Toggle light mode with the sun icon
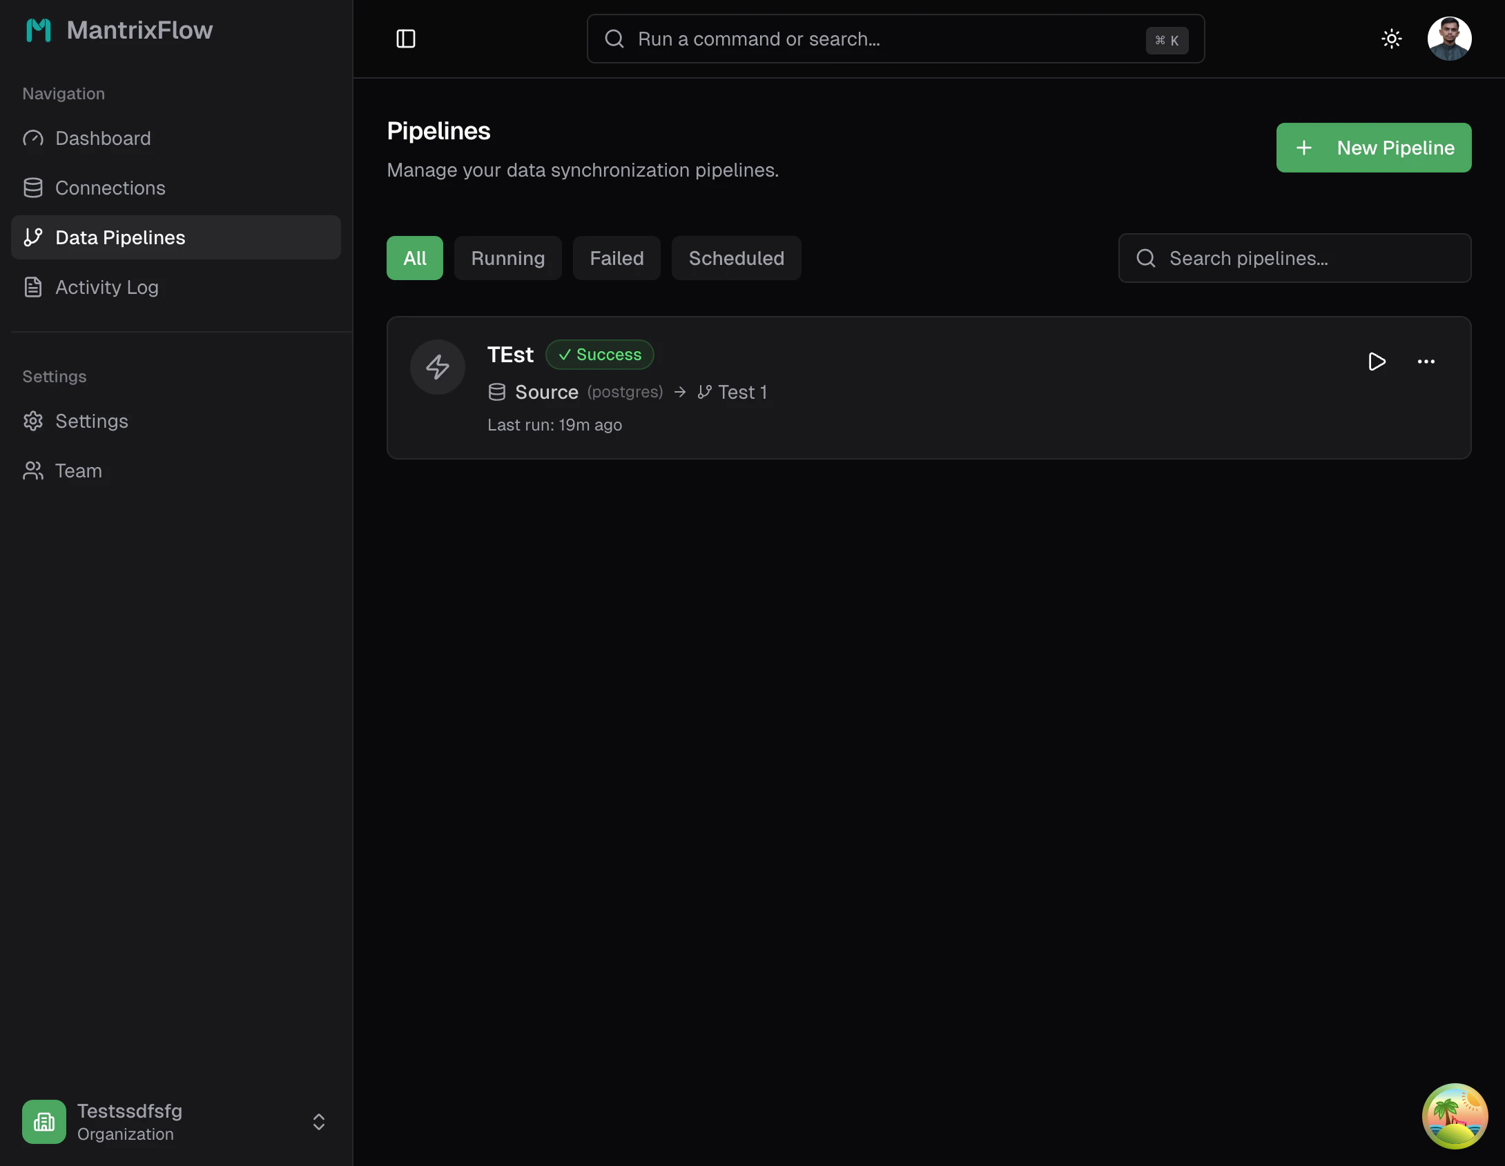This screenshot has width=1505, height=1166. 1391,38
